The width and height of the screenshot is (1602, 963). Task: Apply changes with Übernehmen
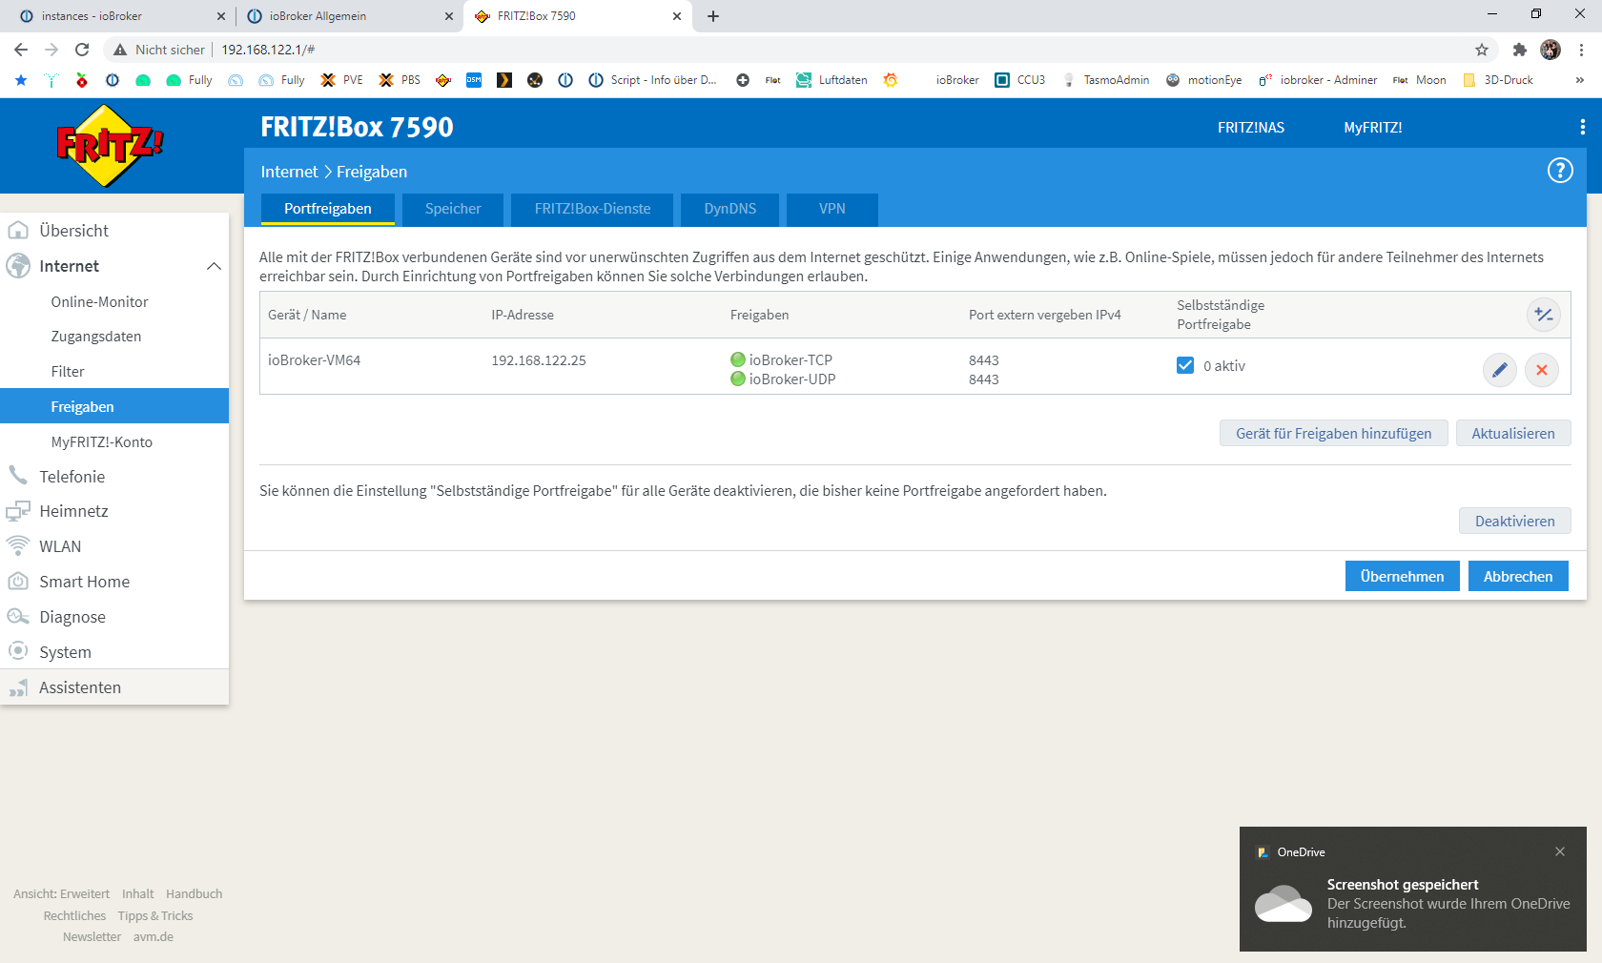click(x=1402, y=576)
